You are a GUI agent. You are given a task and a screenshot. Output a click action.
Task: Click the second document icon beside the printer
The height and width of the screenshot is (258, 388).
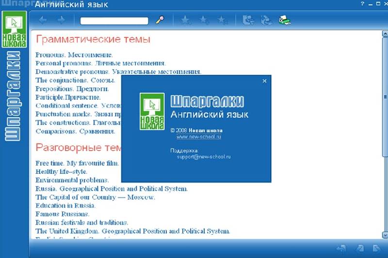[x=266, y=20]
